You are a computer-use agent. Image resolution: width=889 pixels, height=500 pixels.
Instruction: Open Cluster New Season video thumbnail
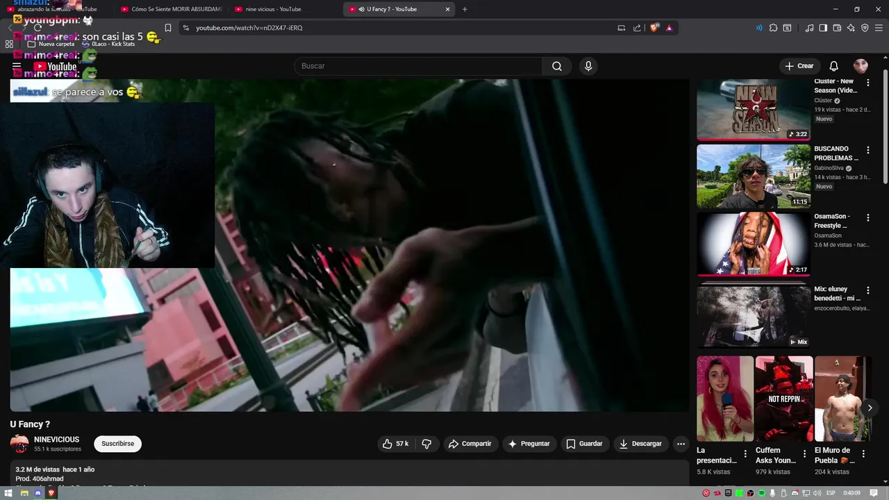click(x=754, y=109)
